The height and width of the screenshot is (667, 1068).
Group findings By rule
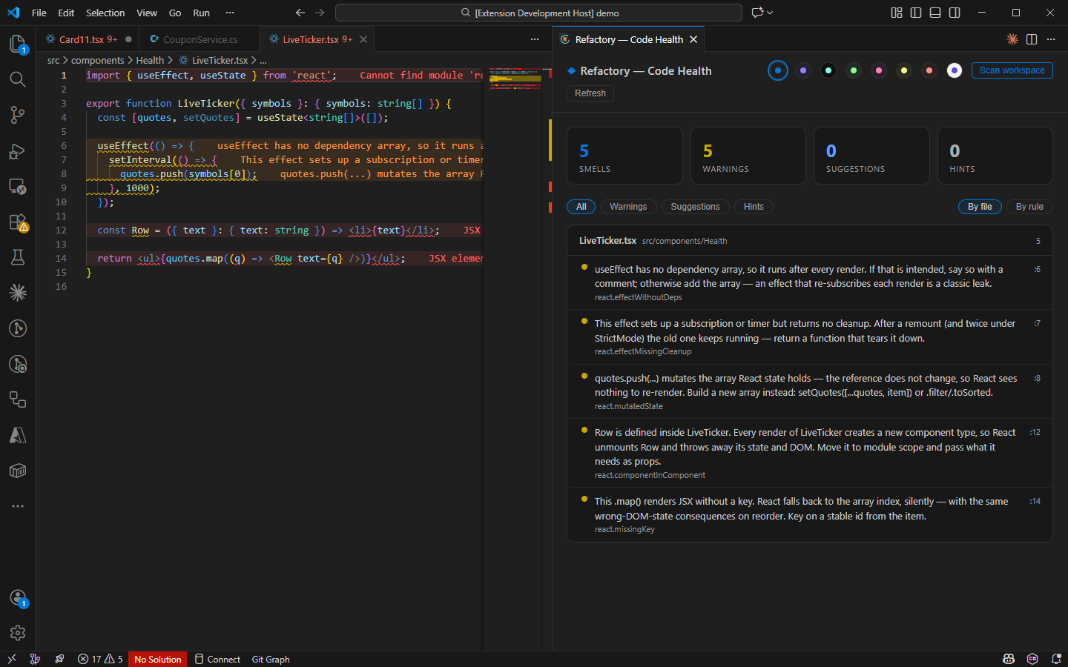tap(1029, 207)
